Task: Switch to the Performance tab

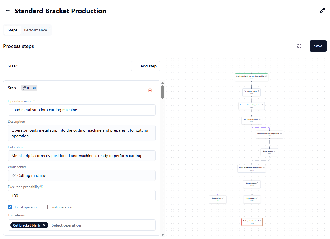Action: coord(35,30)
